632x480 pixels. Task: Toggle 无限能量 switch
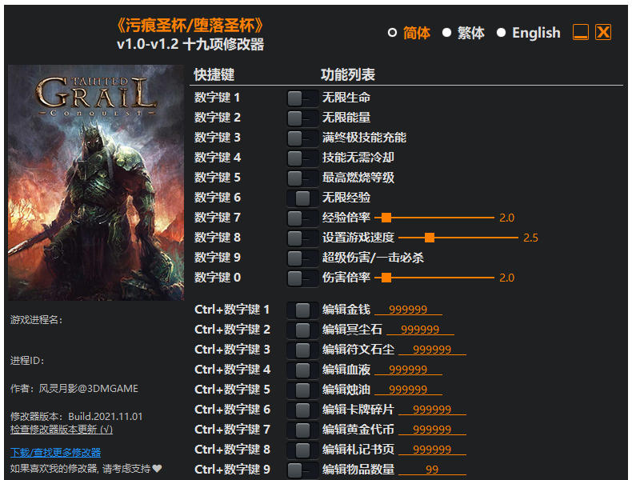pos(302,118)
